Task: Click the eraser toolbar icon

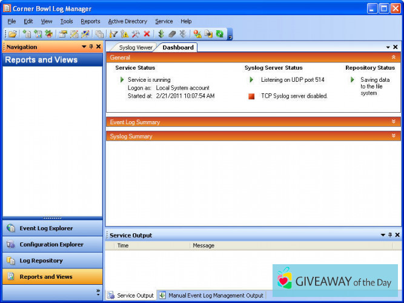Action: coord(171,34)
